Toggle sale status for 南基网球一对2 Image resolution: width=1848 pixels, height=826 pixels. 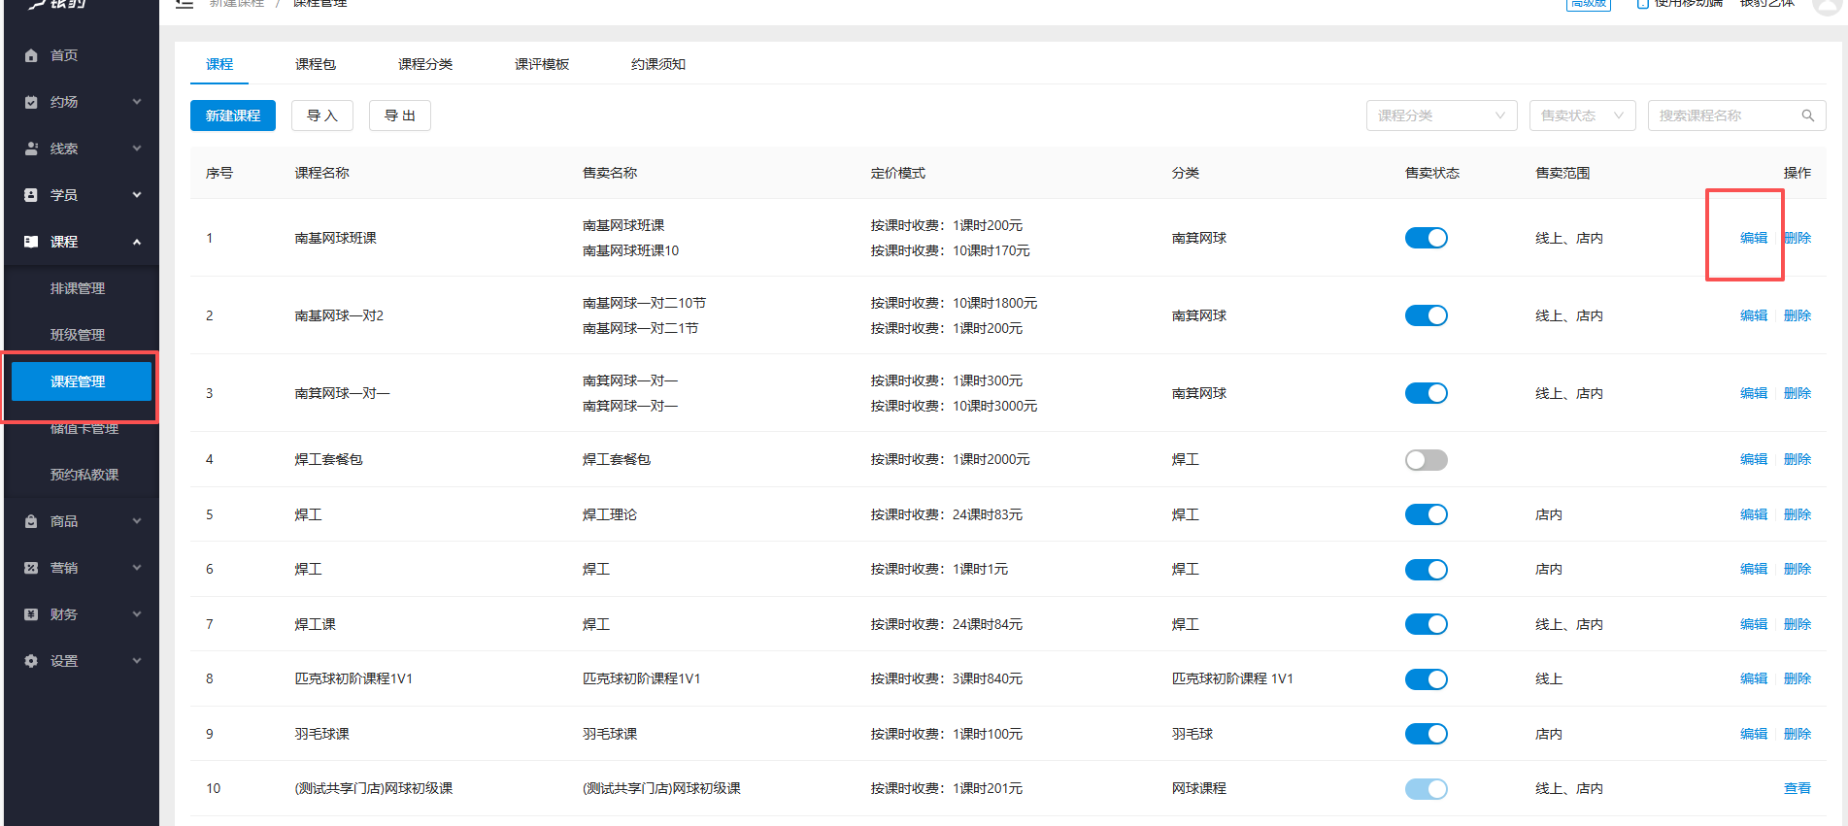coord(1426,315)
